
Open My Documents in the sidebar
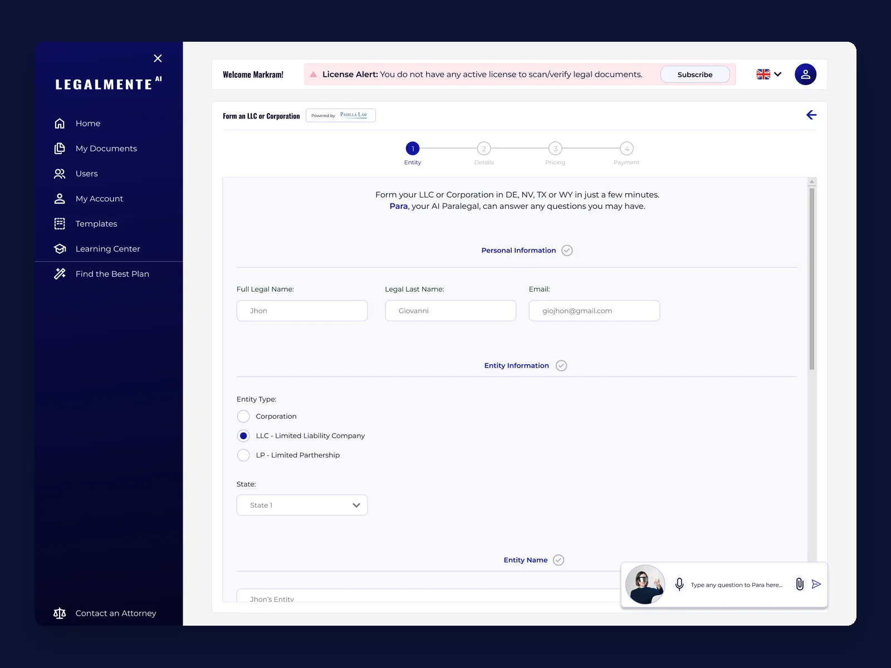click(95, 148)
